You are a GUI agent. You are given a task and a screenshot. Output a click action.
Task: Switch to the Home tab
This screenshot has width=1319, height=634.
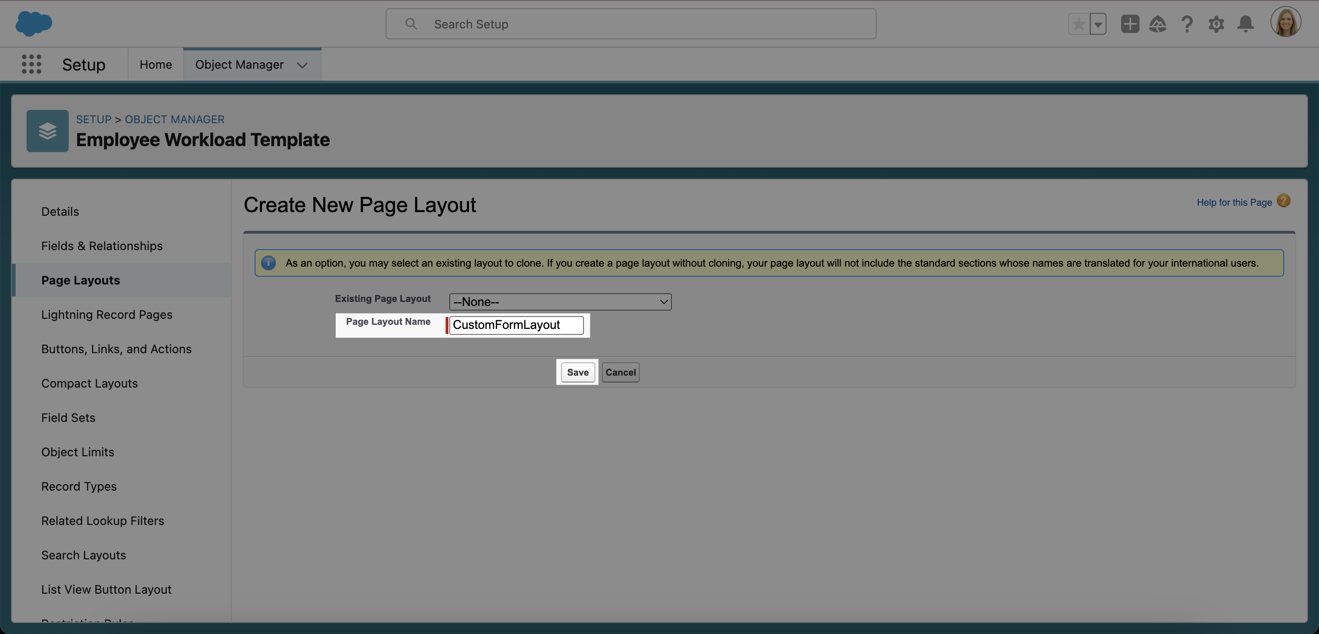(x=156, y=65)
